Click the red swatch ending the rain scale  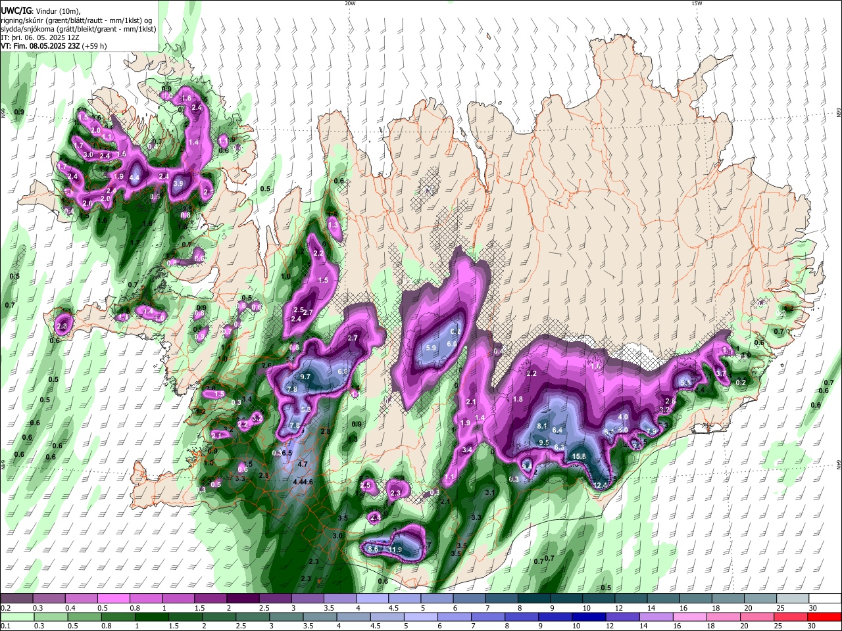[824, 617]
